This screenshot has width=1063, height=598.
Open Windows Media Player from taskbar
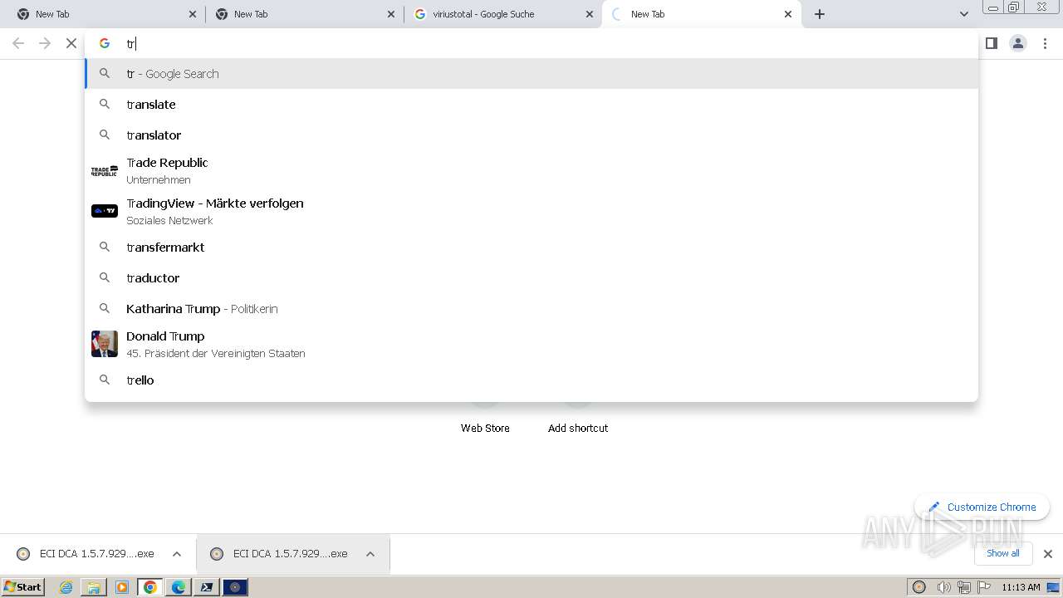pos(122,587)
